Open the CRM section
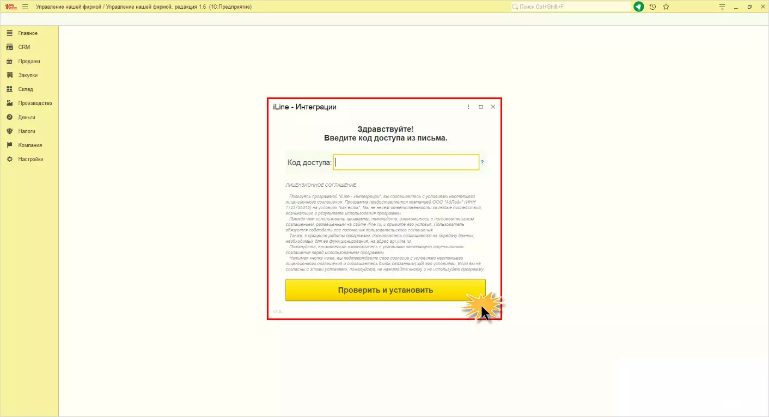The height and width of the screenshot is (417, 769). tap(24, 47)
